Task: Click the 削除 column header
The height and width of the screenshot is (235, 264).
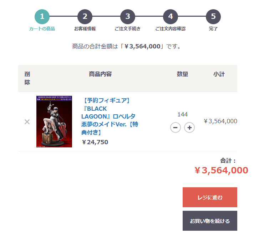Action: pos(27,78)
